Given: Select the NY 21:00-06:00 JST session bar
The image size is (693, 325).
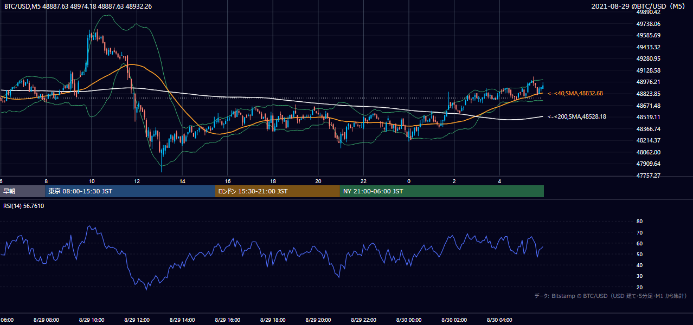Looking at the screenshot, I should [x=442, y=191].
